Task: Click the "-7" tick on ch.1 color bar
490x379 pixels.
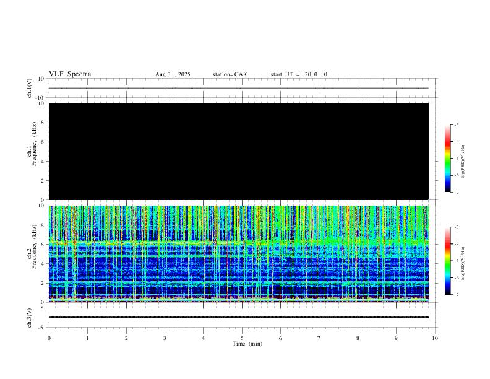Action: [x=457, y=193]
